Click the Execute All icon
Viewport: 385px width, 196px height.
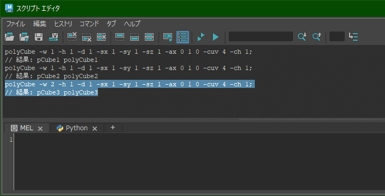point(201,37)
